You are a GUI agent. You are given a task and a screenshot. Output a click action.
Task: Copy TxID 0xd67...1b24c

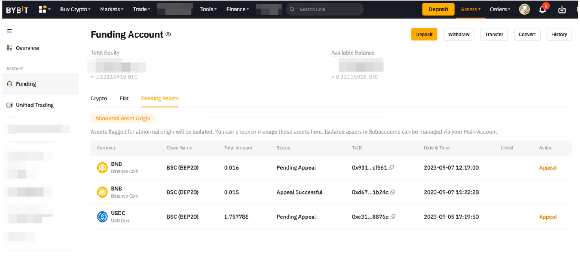pyautogui.click(x=393, y=192)
